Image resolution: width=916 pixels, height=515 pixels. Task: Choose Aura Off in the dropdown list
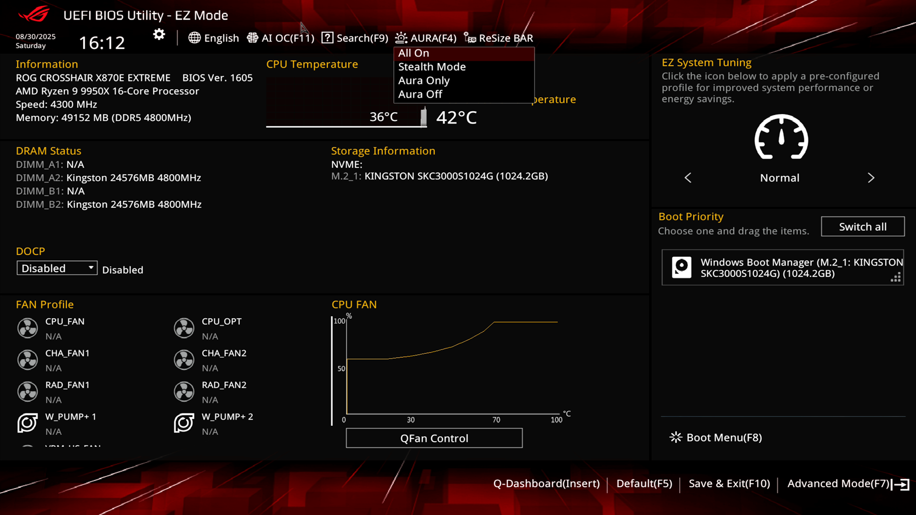420,94
